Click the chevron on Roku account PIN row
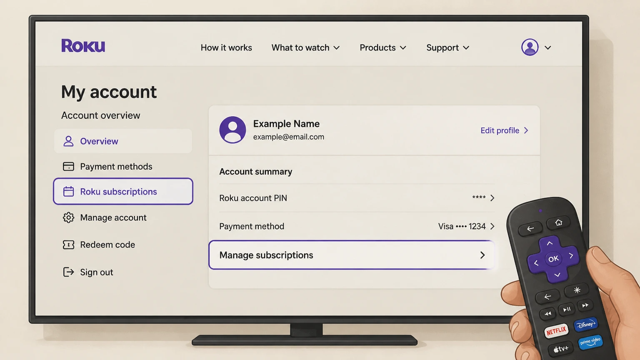Image resolution: width=640 pixels, height=360 pixels. pos(492,198)
